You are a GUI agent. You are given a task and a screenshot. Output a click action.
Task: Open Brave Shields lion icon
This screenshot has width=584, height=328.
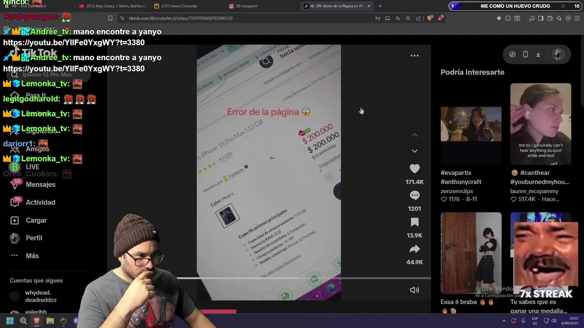(429, 18)
